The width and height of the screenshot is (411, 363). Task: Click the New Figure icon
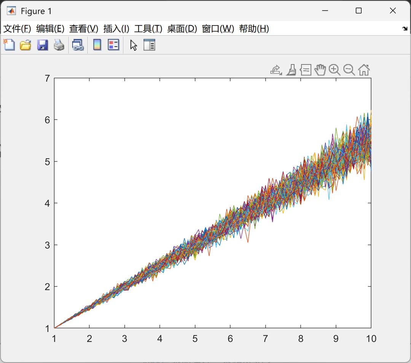coord(9,45)
